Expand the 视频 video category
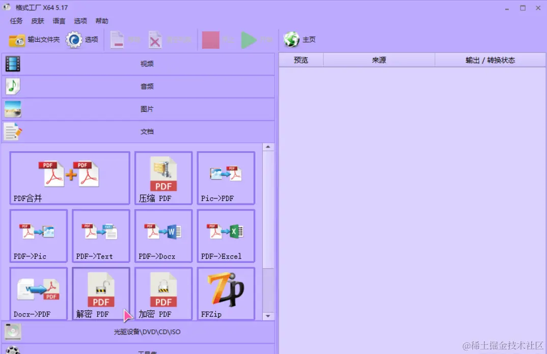547x354 pixels. 139,64
